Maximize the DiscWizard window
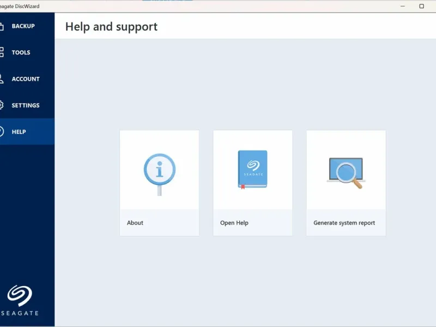The height and width of the screenshot is (327, 436). coord(421,6)
